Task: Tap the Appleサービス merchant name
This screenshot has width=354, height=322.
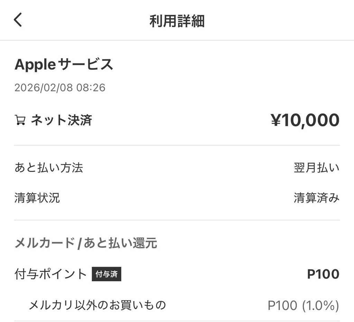Action: pyautogui.click(x=64, y=65)
